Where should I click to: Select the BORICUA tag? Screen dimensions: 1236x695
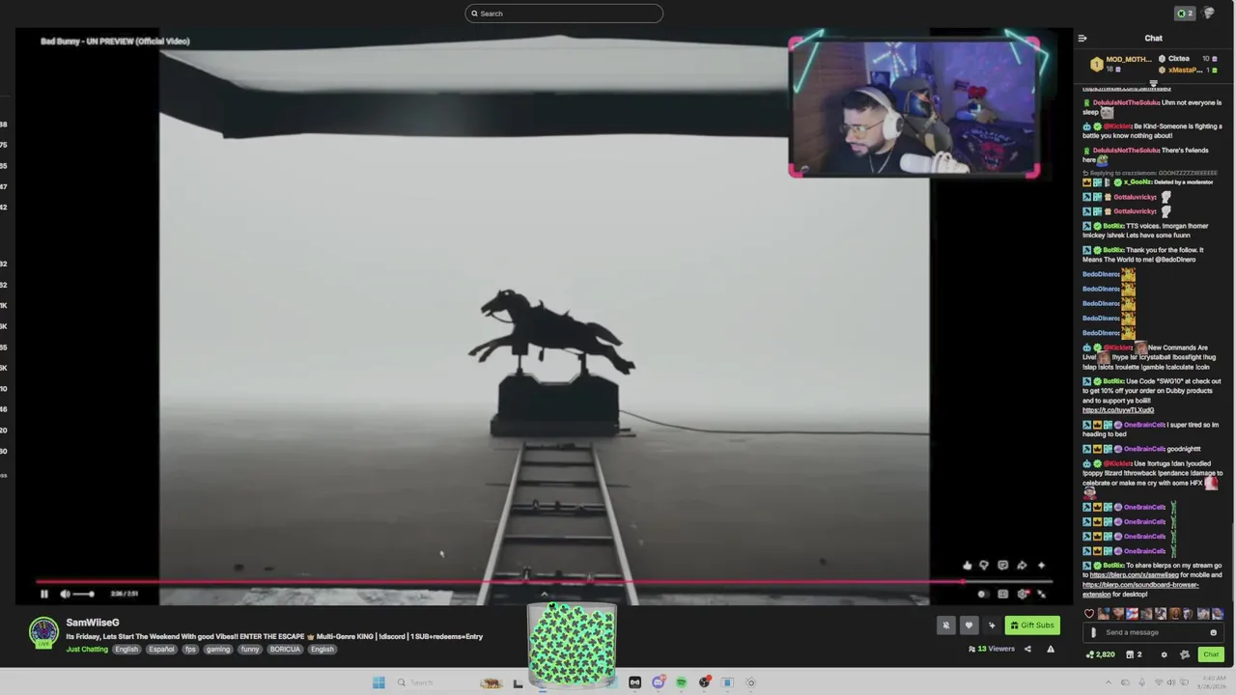coord(285,650)
